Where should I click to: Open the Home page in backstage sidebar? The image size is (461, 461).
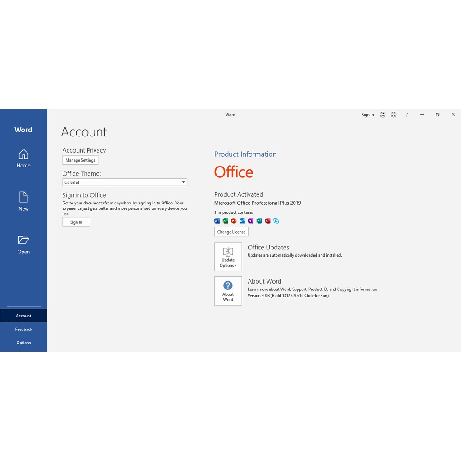click(23, 158)
